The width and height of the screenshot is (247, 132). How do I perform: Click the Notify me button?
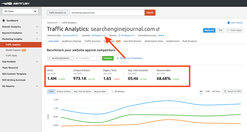pyautogui.click(x=209, y=30)
